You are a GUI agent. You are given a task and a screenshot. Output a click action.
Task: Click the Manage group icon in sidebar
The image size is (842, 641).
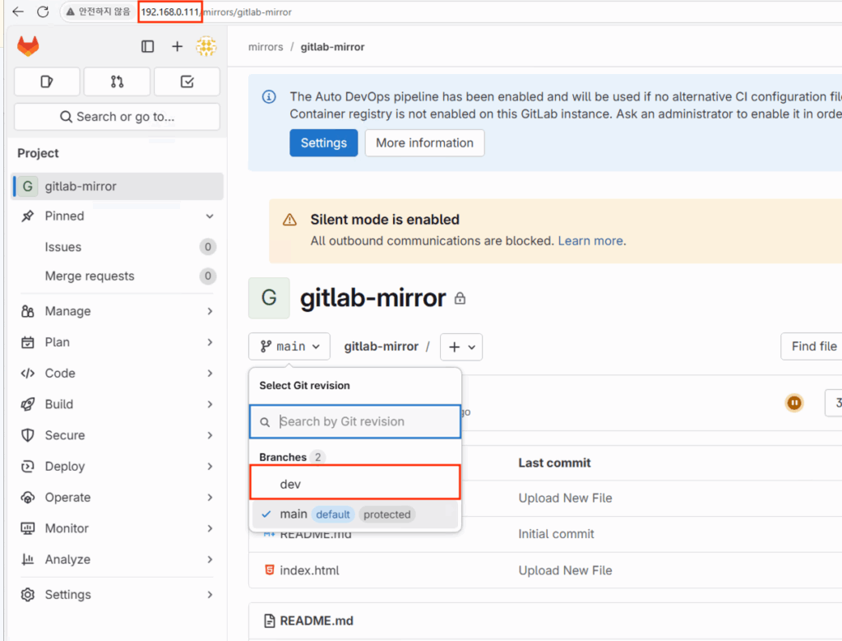[27, 311]
